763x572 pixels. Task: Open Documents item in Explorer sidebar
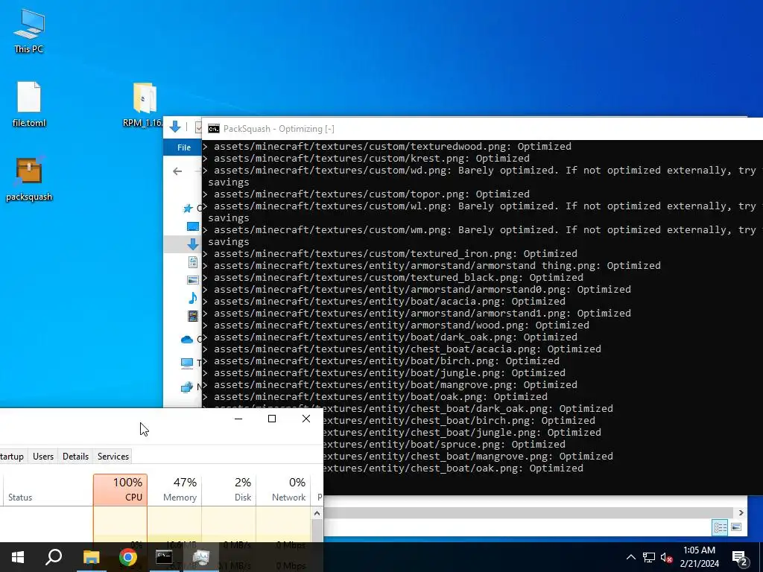(193, 262)
